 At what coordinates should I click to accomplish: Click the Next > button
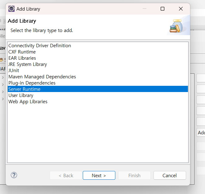[x=99, y=175]
